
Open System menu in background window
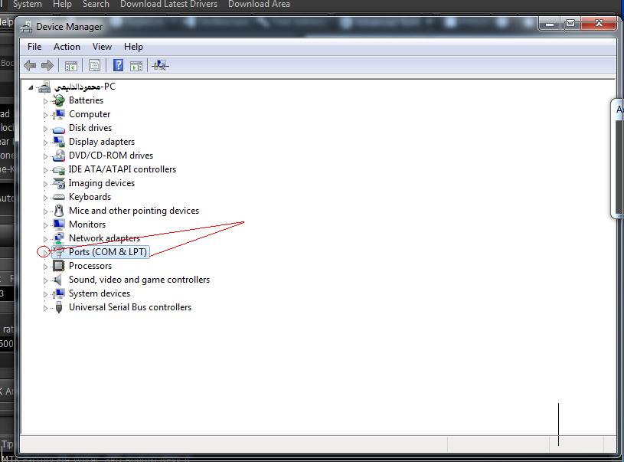28,4
